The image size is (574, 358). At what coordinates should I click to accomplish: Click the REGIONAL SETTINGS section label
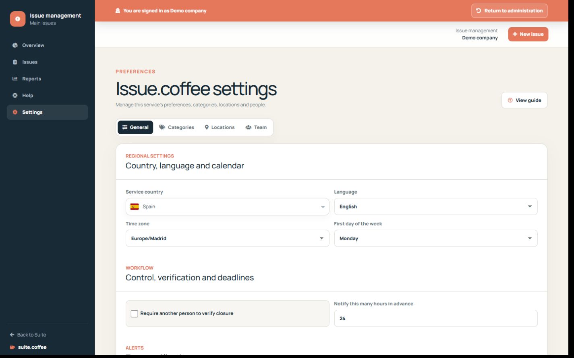click(x=150, y=156)
